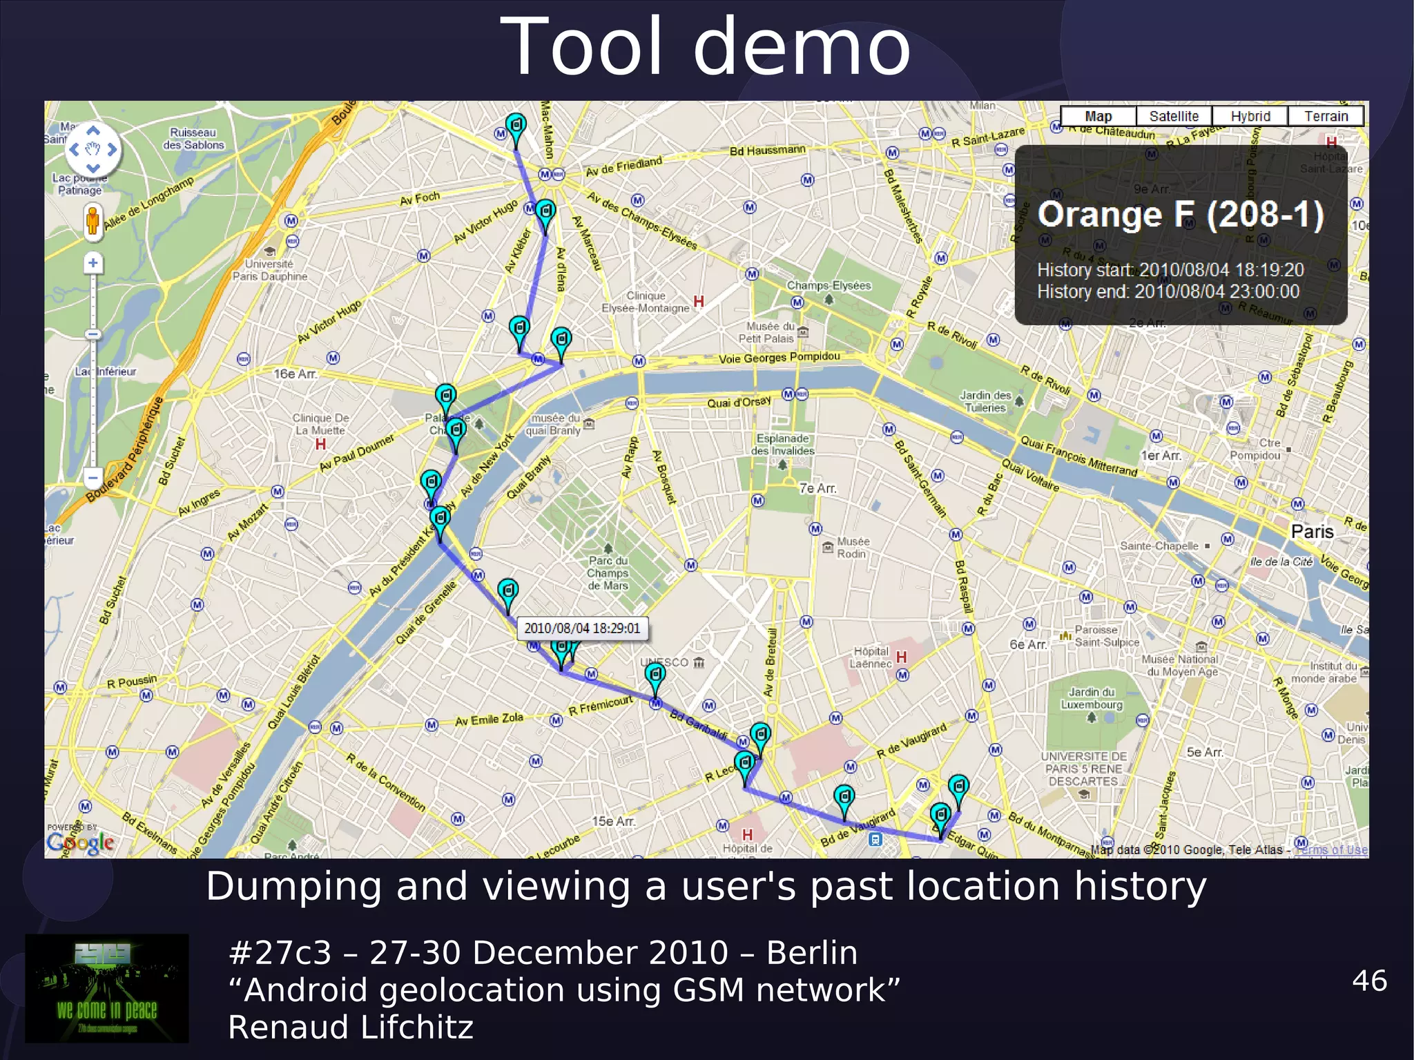1414x1060 pixels.
Task: Click the Orange F (208-1) operator title
Action: click(1181, 214)
